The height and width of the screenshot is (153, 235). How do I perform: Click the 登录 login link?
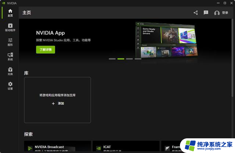225,13
